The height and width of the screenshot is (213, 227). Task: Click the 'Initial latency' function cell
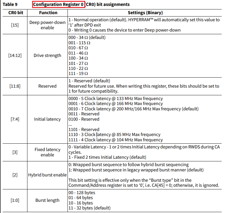(47, 119)
